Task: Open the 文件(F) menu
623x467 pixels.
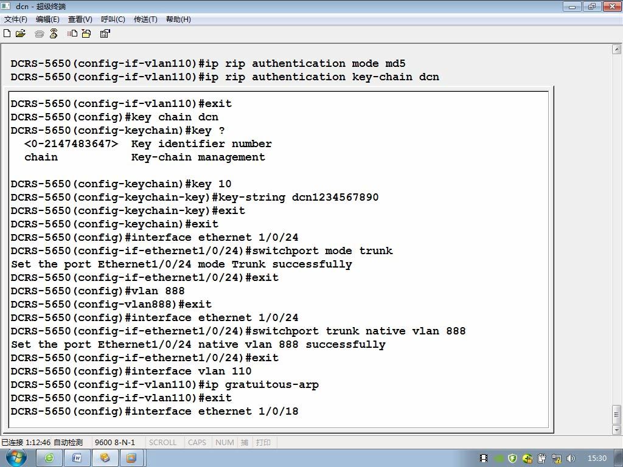Action: (15, 19)
